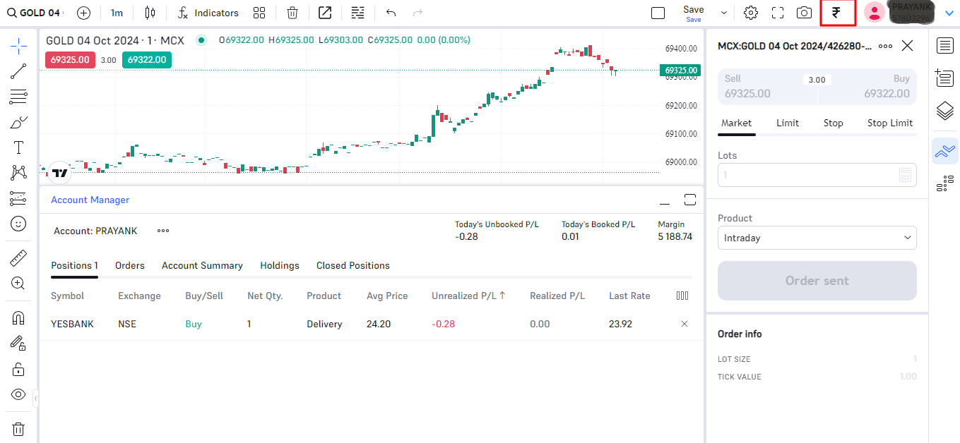This screenshot has height=443, width=960.
Task: Choose the Market order type
Action: pyautogui.click(x=736, y=123)
